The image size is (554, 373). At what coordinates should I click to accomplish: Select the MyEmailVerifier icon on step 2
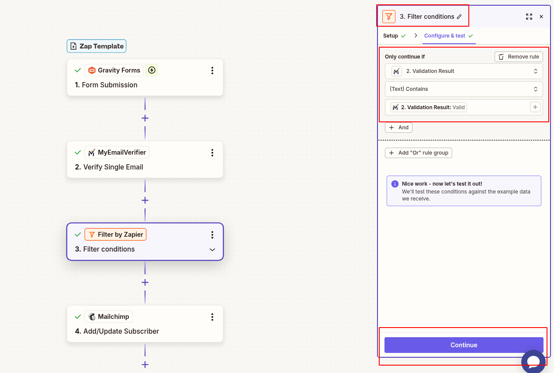click(x=92, y=152)
